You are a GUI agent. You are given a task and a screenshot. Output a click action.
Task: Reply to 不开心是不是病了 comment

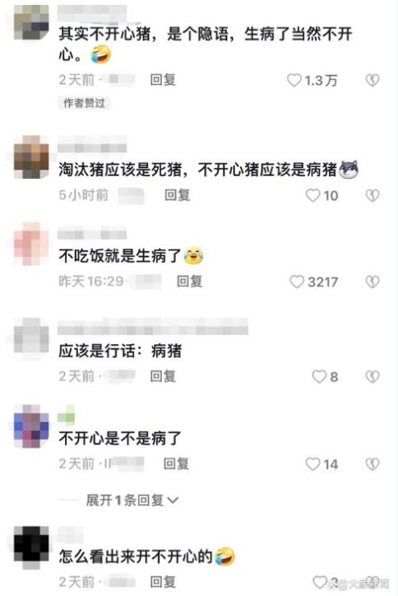coord(176,463)
